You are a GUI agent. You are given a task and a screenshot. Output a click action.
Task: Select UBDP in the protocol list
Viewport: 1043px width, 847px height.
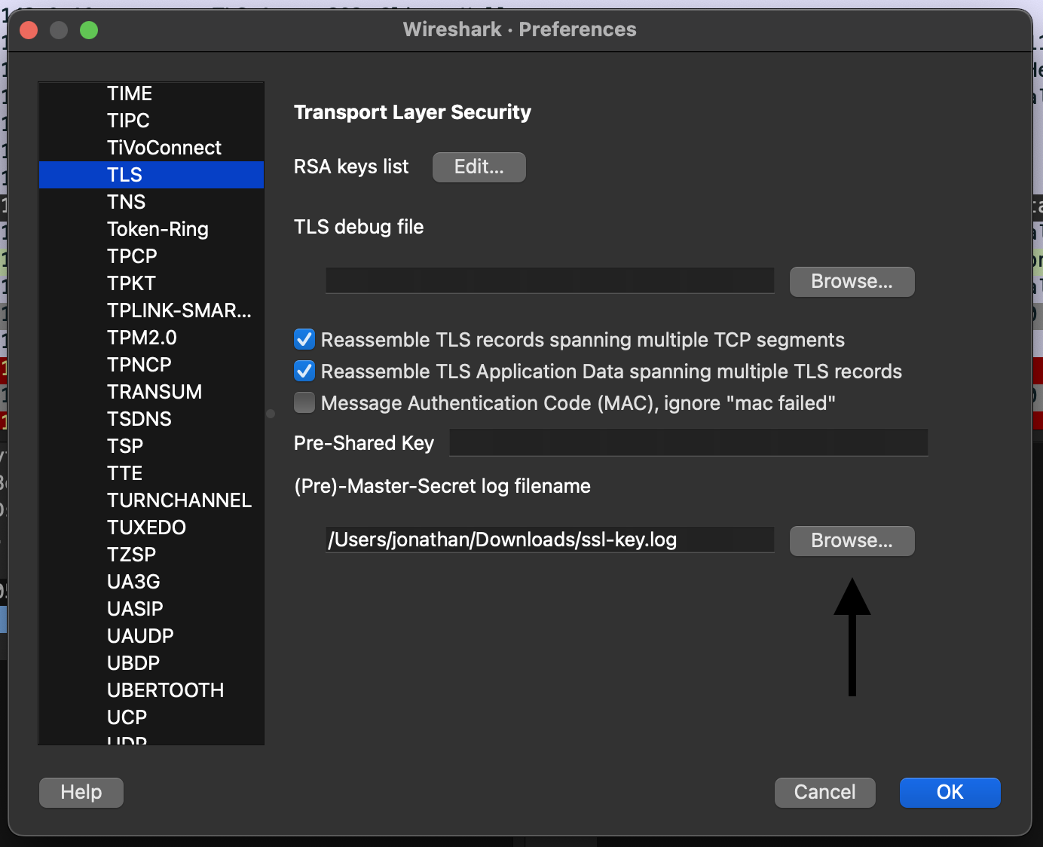[x=151, y=663]
